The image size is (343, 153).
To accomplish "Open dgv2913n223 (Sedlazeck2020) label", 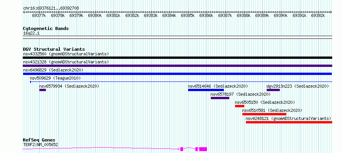I will point(298,86).
